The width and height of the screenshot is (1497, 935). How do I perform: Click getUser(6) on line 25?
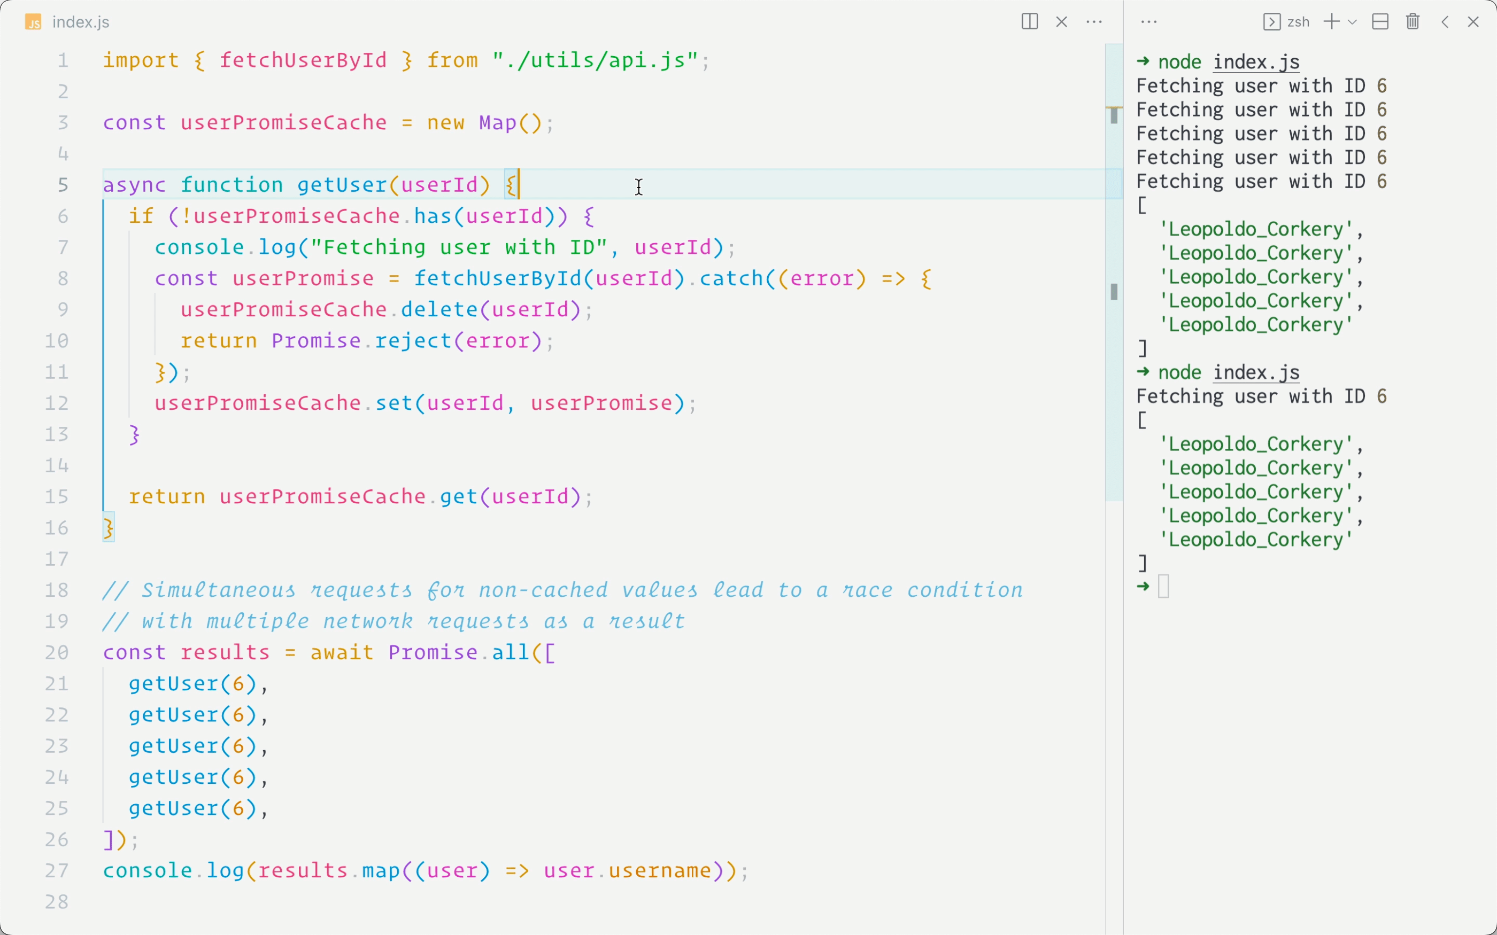[x=193, y=808]
